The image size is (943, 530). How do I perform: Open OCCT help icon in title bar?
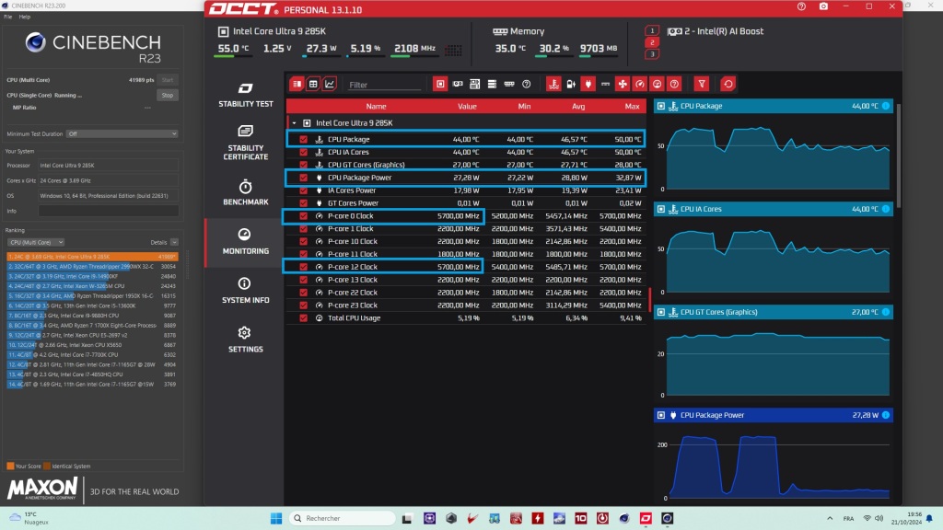pos(801,6)
